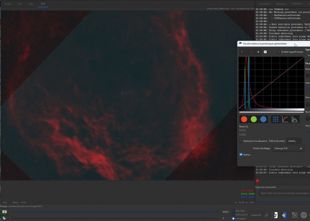
Task: Select the Min/Max radio button
Action: (x=233, y=211)
